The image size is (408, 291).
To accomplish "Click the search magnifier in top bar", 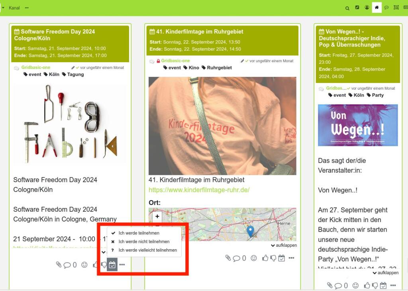I will pyautogui.click(x=347, y=8).
